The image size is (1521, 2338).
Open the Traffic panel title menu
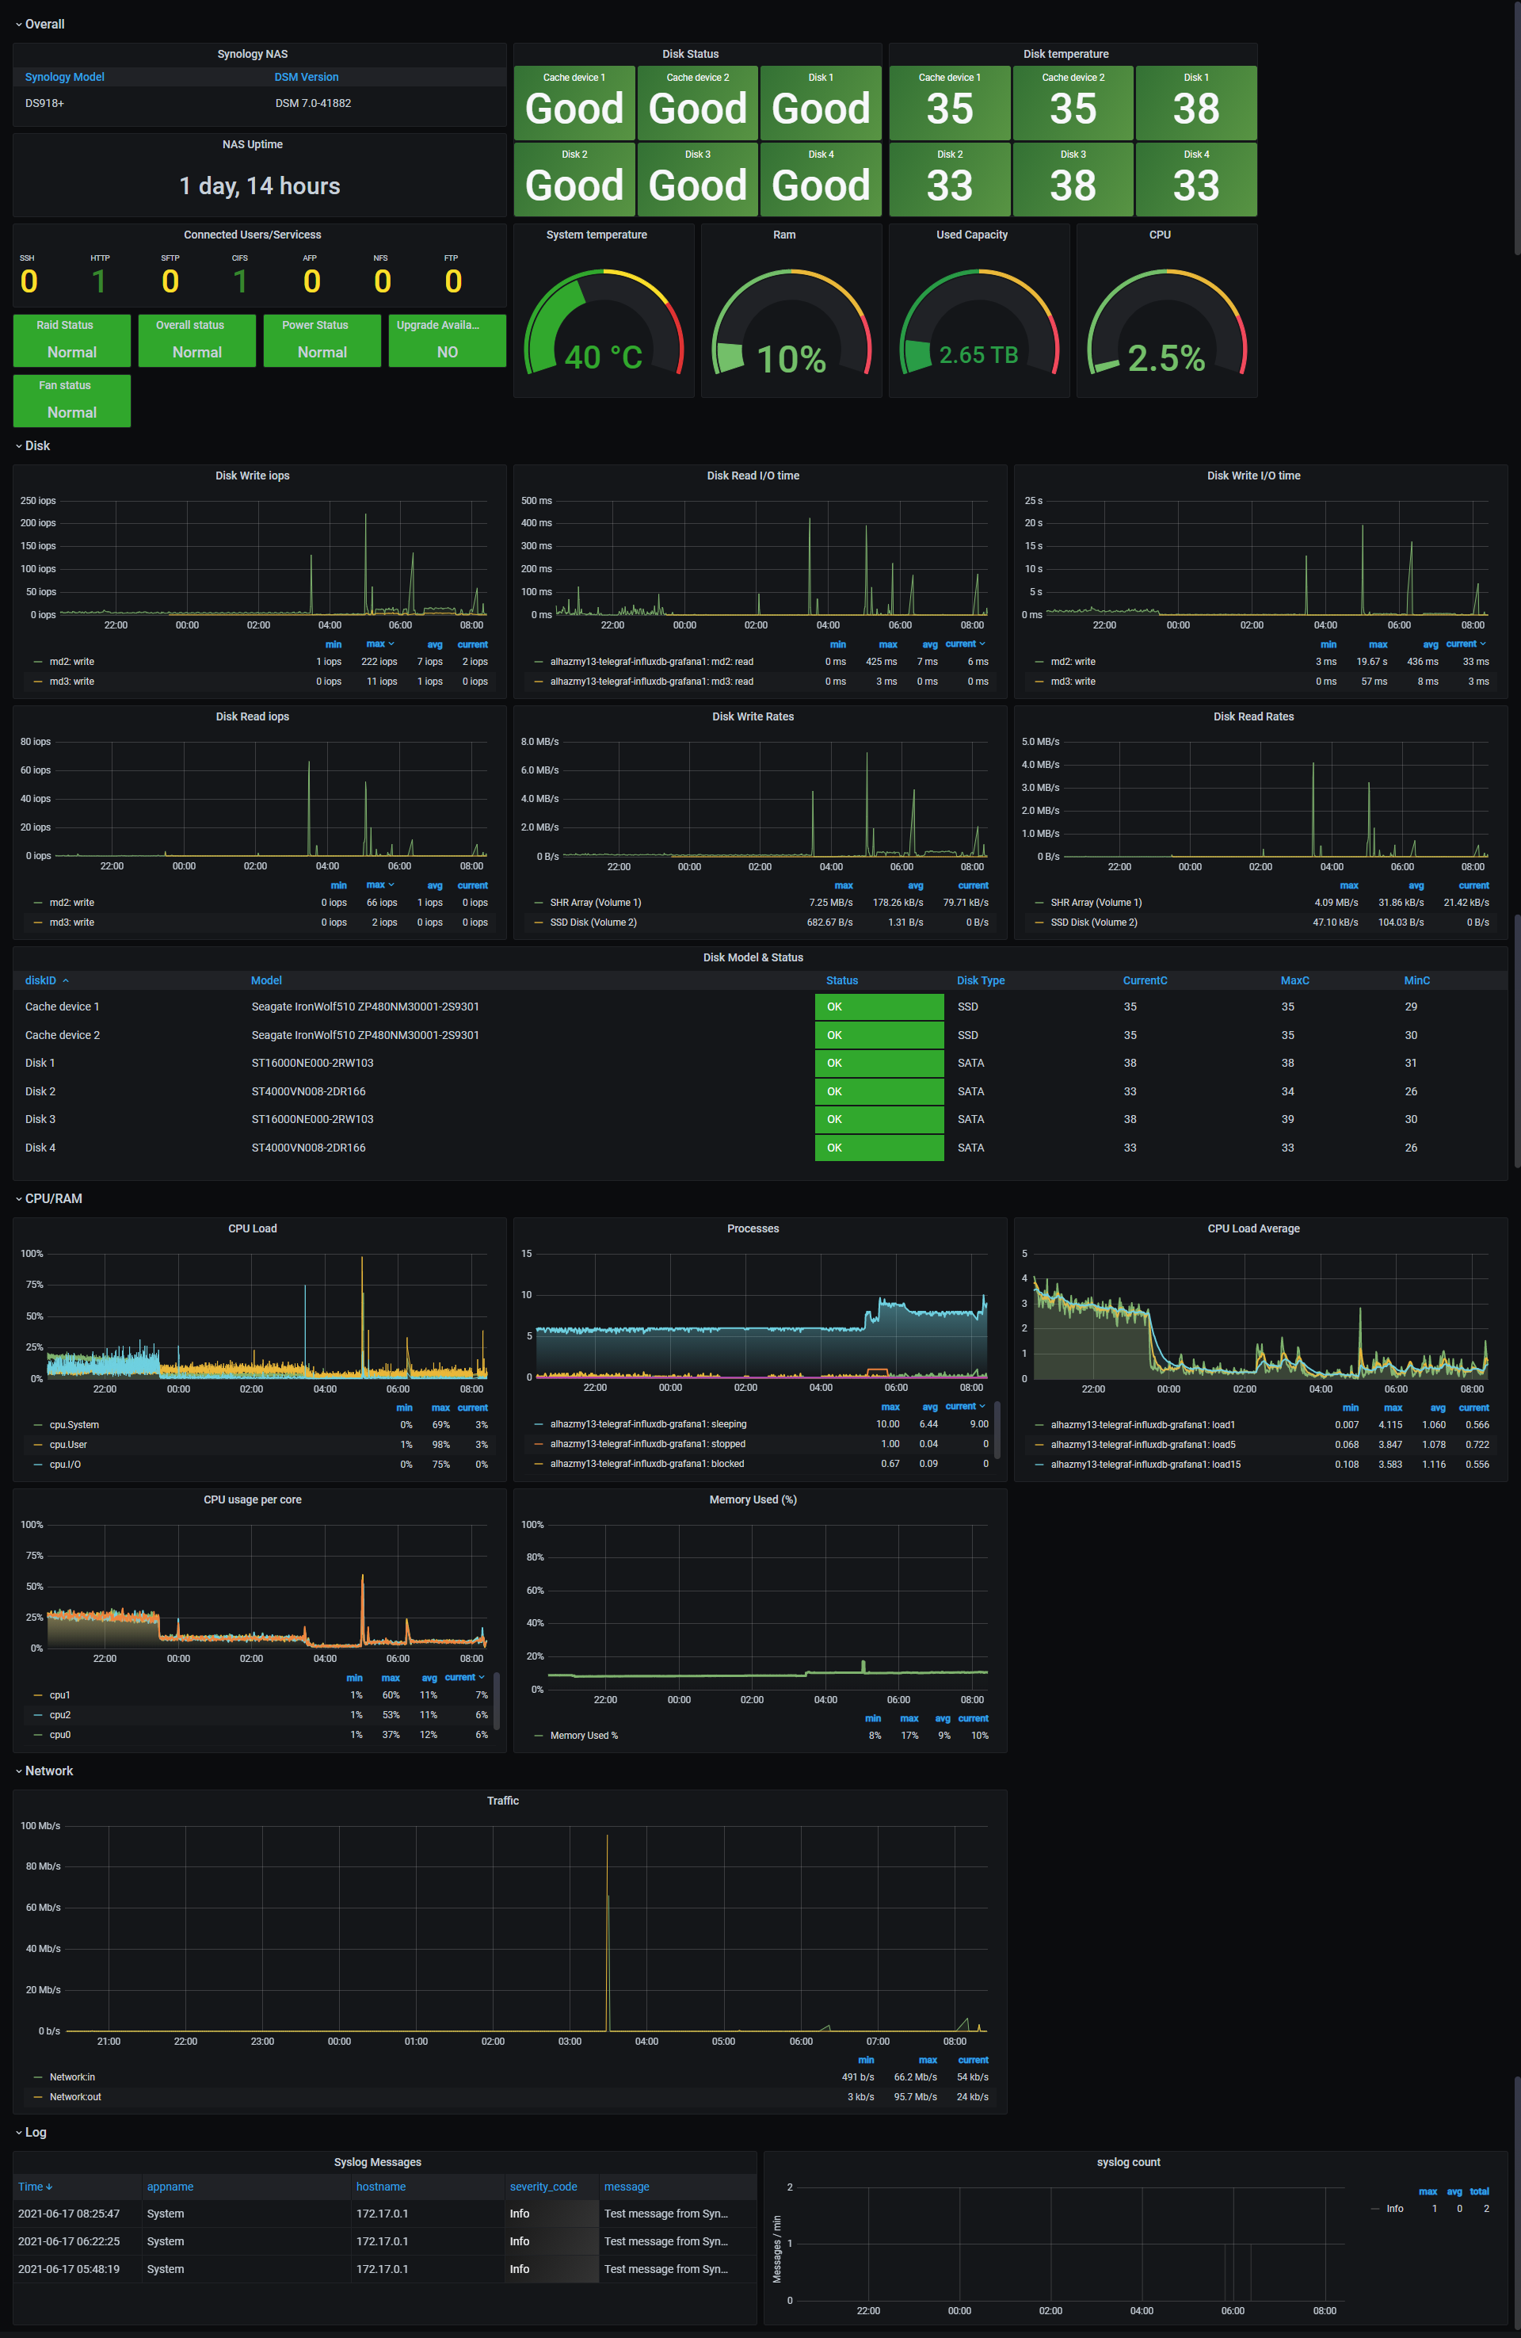tap(501, 1801)
